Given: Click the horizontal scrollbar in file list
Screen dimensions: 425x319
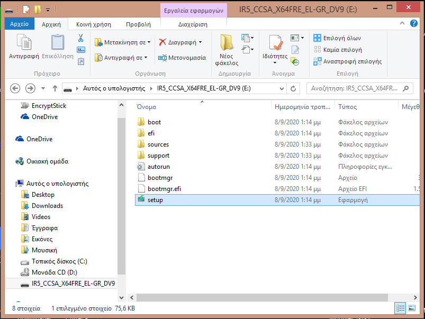Looking at the screenshot, I should pos(262,297).
